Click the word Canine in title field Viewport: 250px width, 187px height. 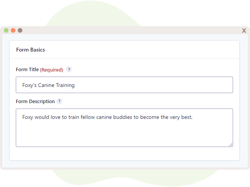[46, 85]
